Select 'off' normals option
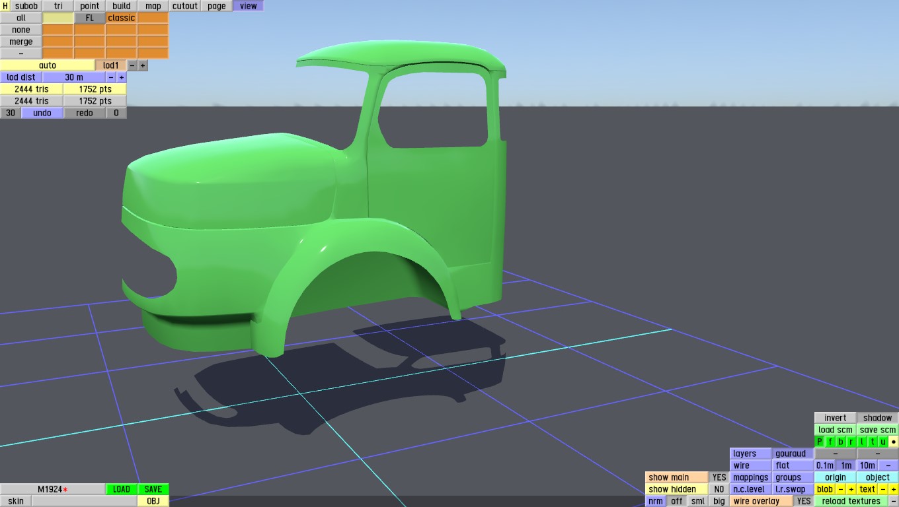The image size is (899, 507). coord(677,501)
